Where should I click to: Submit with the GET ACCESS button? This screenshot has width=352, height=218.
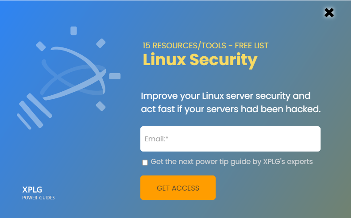pyautogui.click(x=178, y=188)
